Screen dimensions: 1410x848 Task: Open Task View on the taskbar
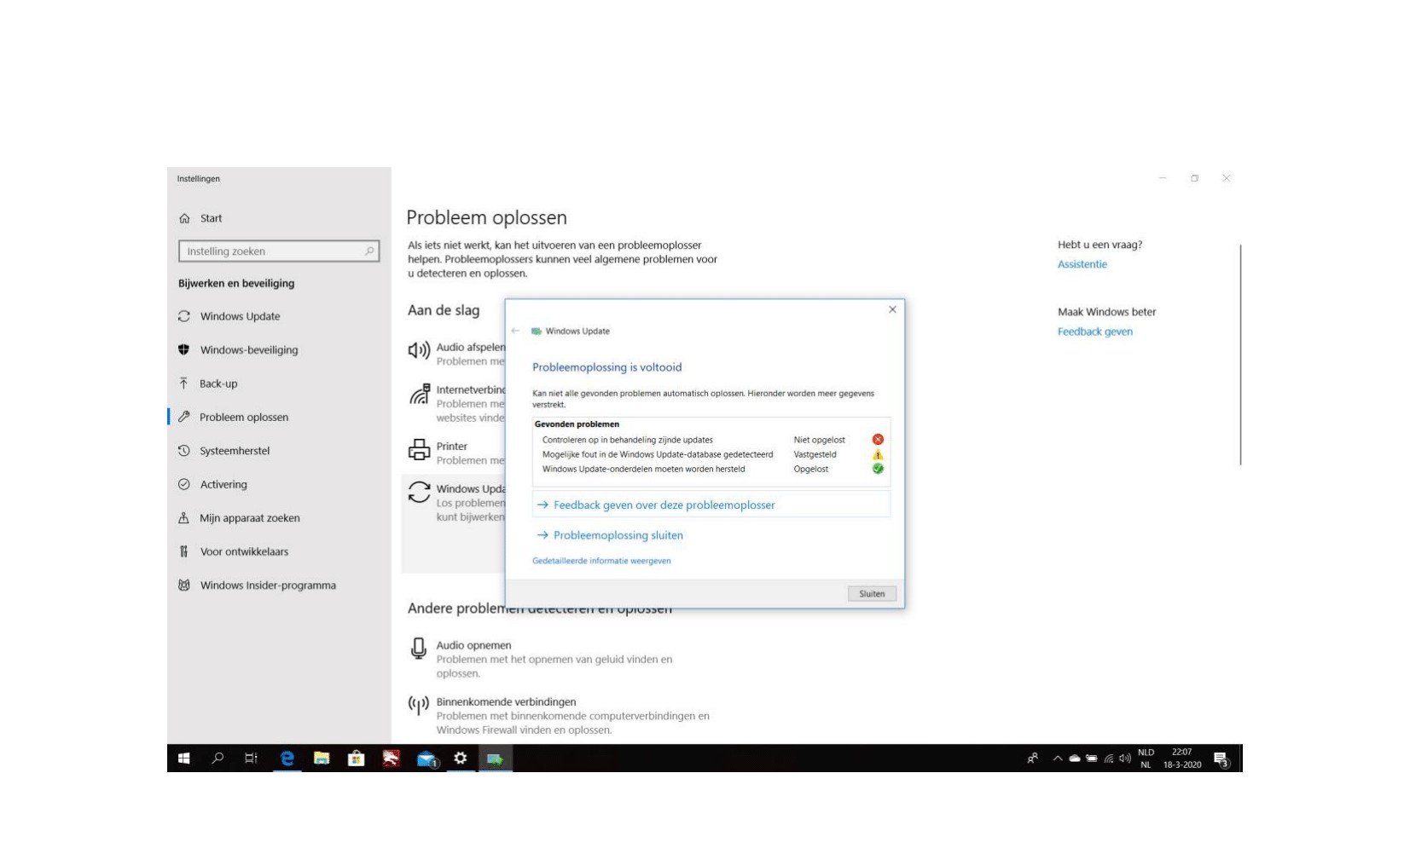point(251,759)
